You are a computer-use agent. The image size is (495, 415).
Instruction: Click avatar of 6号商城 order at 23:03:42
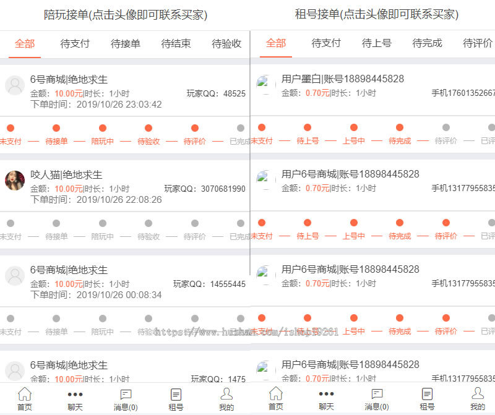[15, 85]
